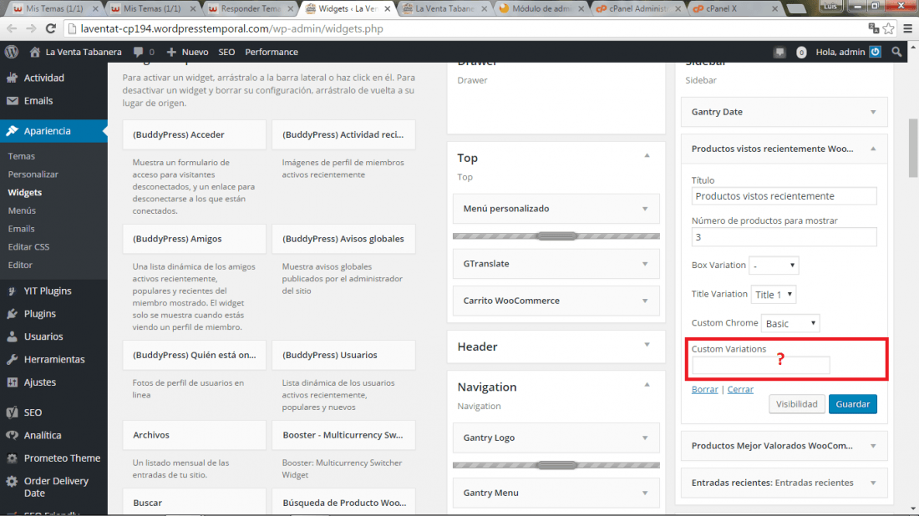
Task: Save the widget with Guardar
Action: [853, 404]
